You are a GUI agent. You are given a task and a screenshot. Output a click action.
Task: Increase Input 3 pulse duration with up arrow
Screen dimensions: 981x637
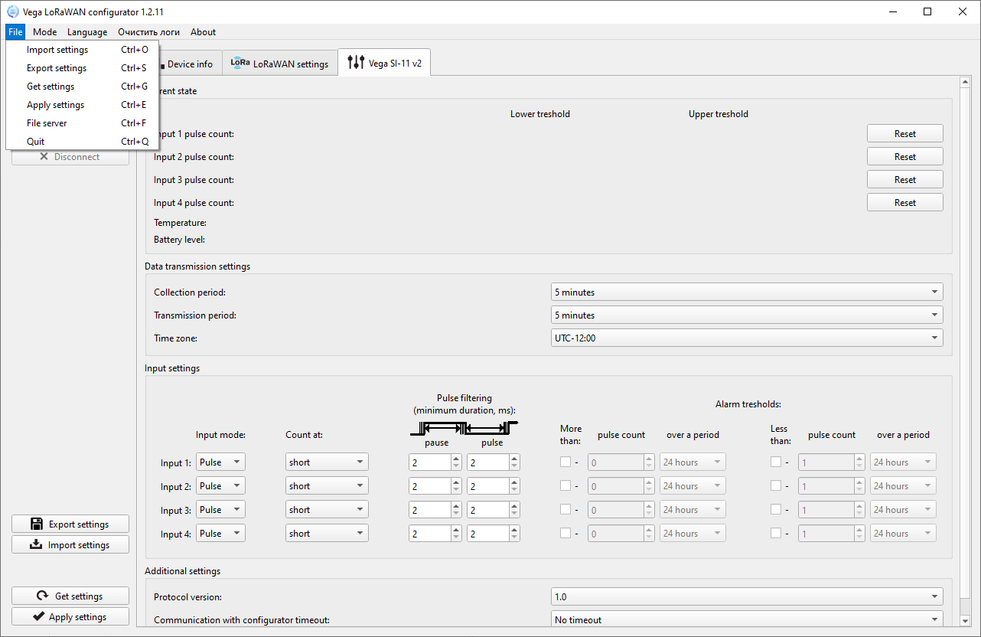click(515, 506)
